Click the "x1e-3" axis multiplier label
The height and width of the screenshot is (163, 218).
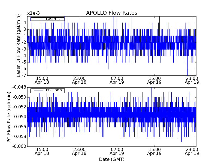[34, 13]
